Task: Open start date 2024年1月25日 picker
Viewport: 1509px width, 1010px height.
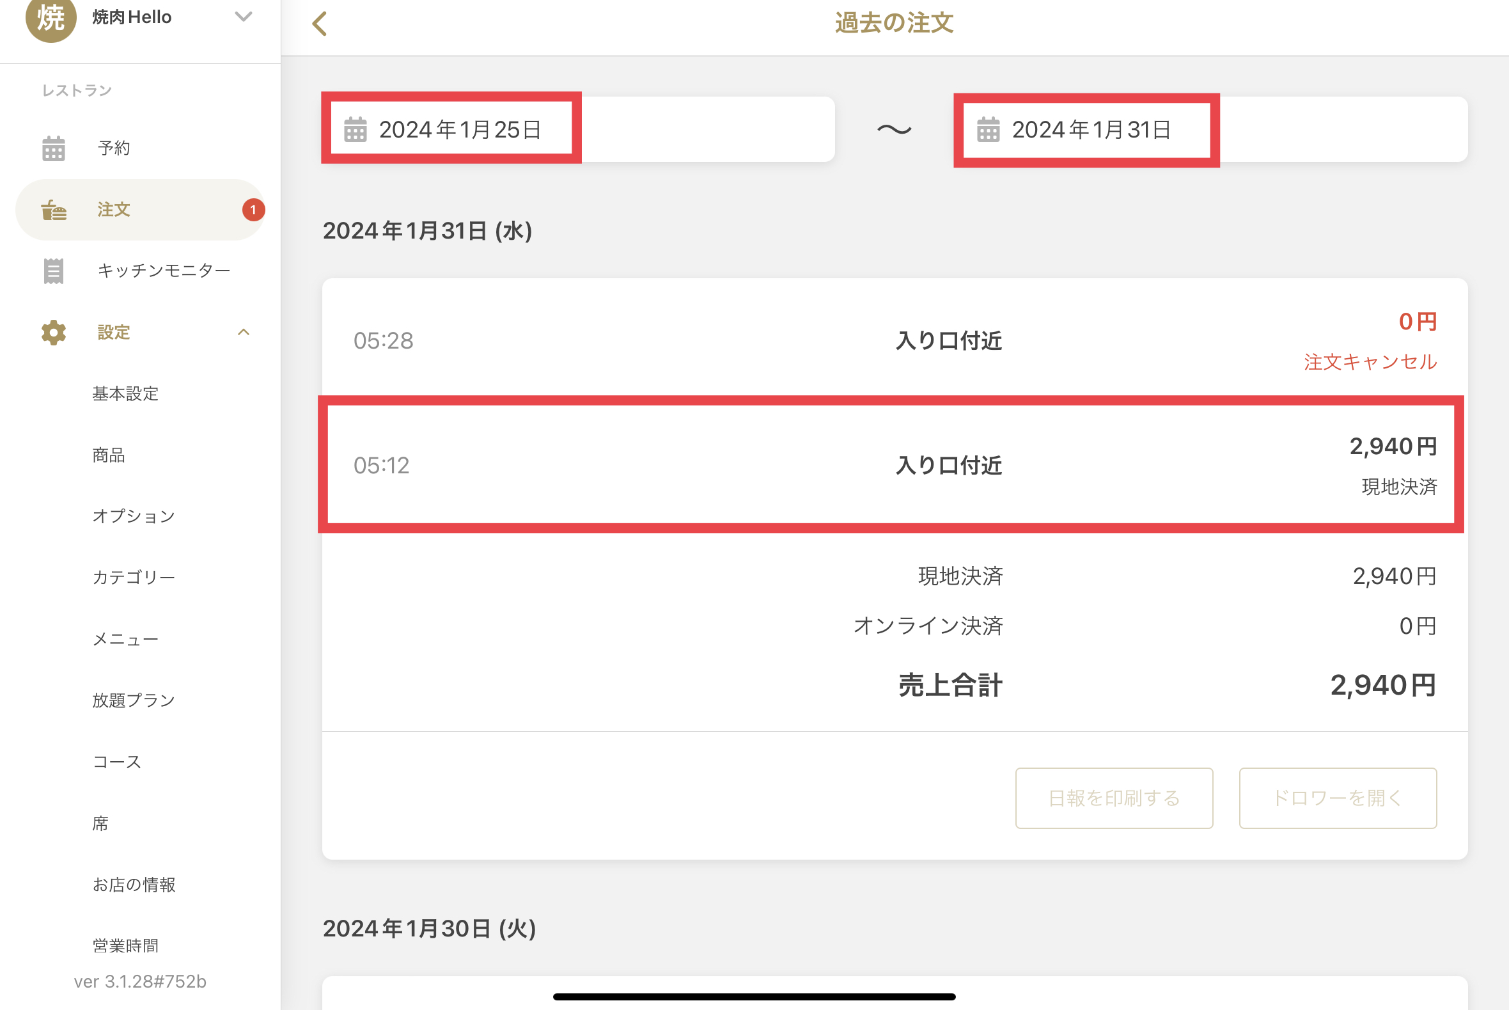Action: [x=578, y=129]
